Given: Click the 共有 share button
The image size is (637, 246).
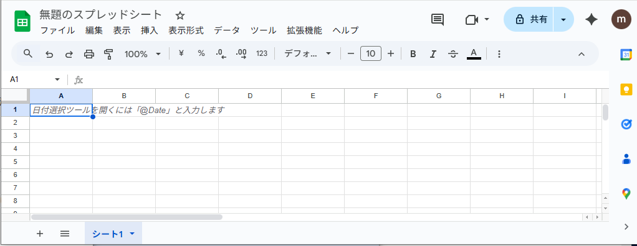Looking at the screenshot, I should pyautogui.click(x=529, y=19).
